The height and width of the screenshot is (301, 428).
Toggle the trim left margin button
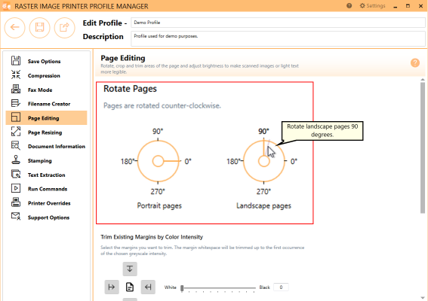pos(112,287)
